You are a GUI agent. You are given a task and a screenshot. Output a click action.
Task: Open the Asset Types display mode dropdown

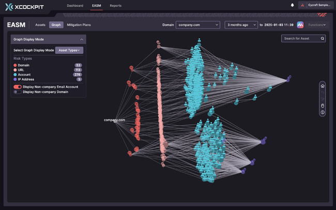[x=69, y=50]
